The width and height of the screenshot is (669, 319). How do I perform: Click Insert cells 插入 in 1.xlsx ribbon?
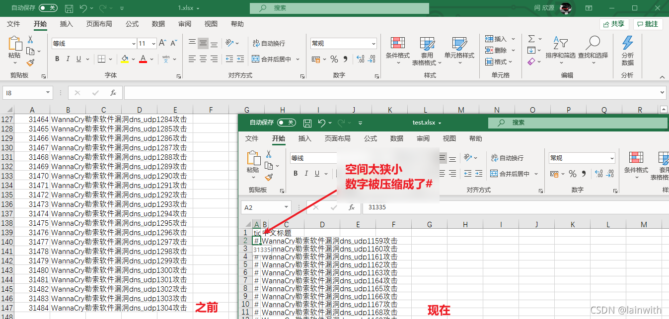(x=500, y=39)
